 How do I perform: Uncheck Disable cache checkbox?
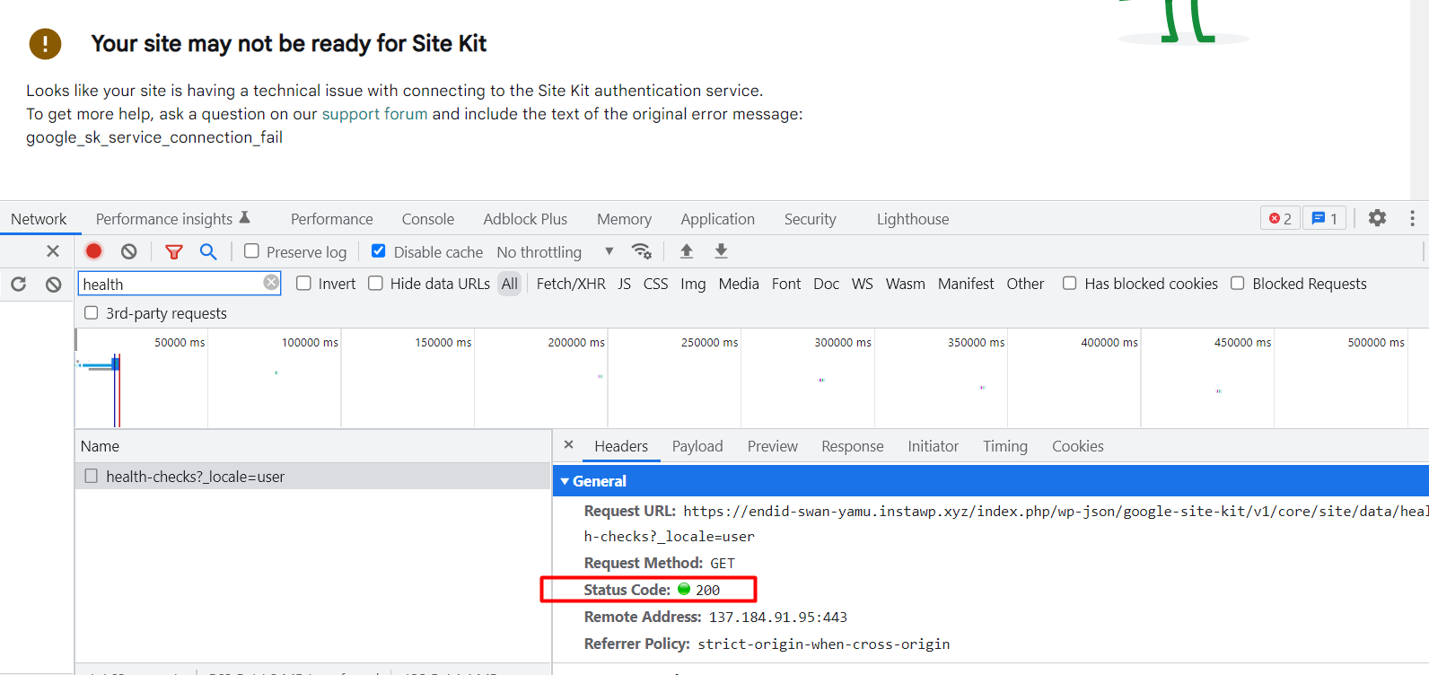tap(379, 251)
